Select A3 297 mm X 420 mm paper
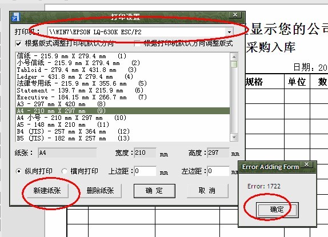The width and height of the screenshot is (328, 237). [123, 104]
